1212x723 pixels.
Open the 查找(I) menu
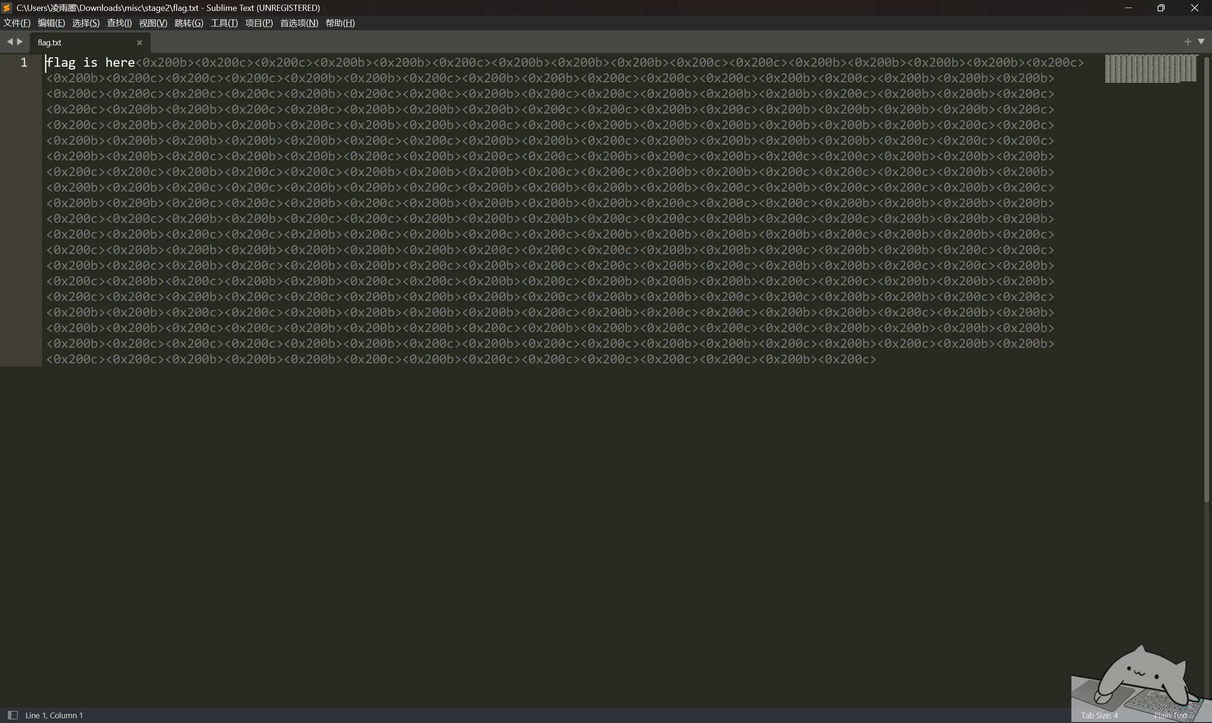click(119, 23)
